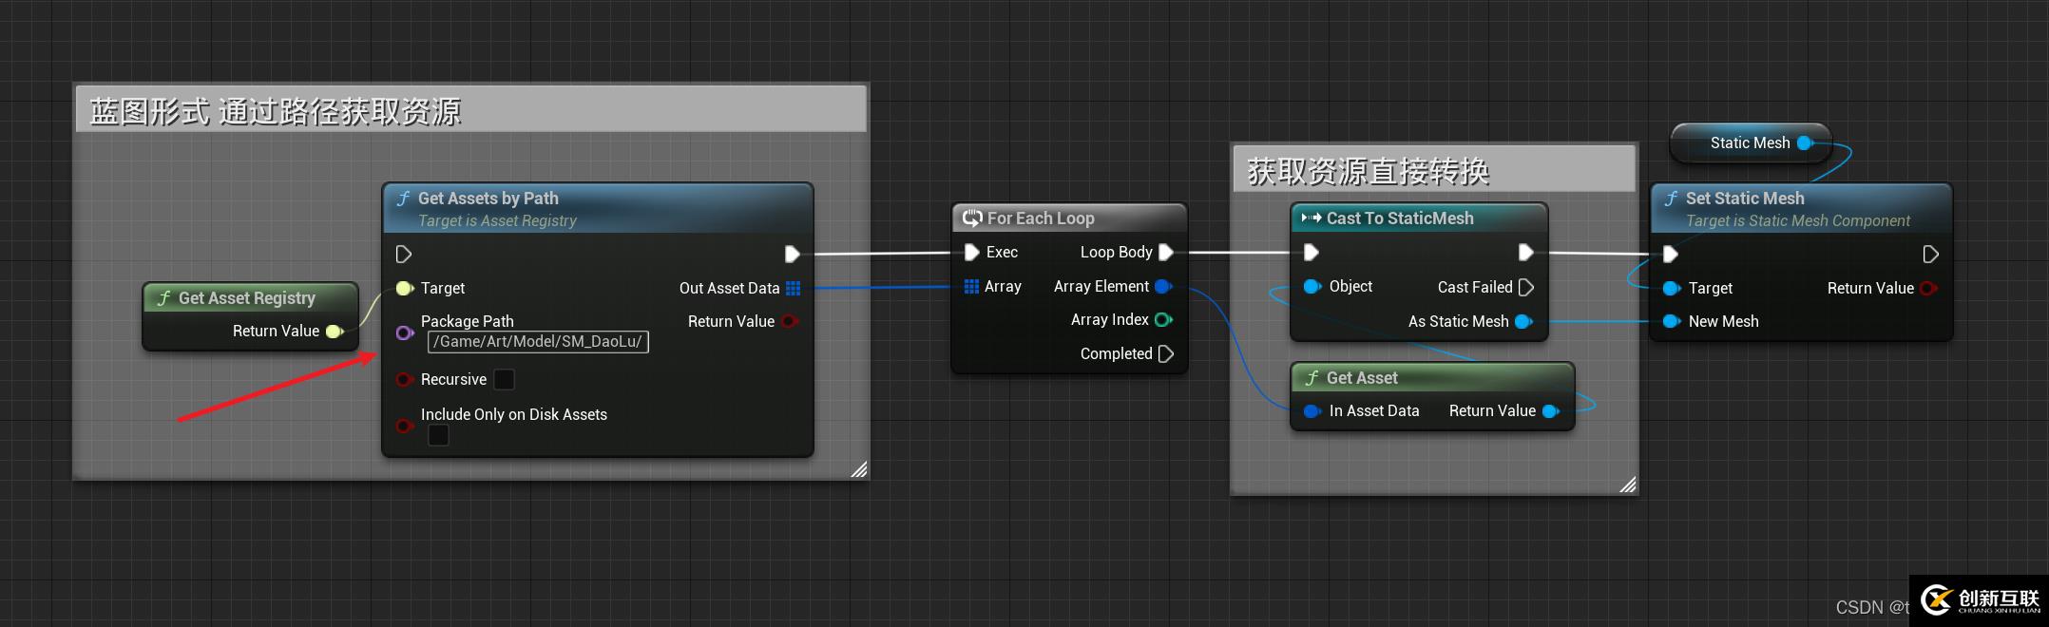Click the Cast Failed exec pin
This screenshot has width=2049, height=627.
(x=1526, y=288)
